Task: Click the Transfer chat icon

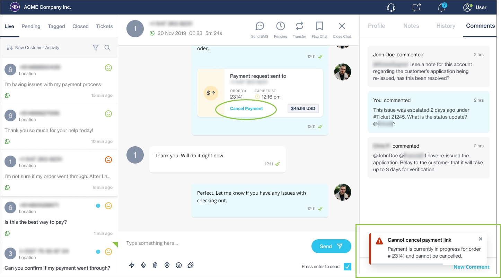Action: pyautogui.click(x=299, y=26)
